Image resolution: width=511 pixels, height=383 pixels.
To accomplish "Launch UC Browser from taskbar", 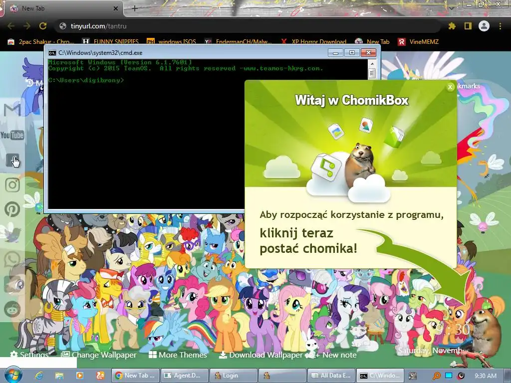I will [100, 376].
